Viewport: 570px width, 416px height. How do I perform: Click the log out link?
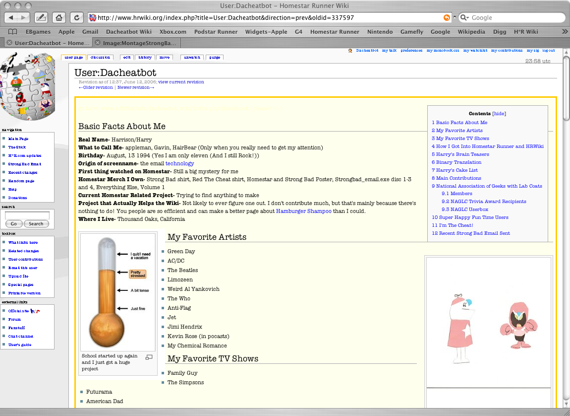click(549, 51)
